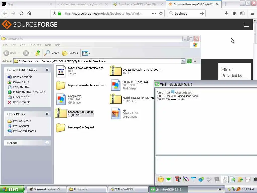
Task: Switch to 'VM2 - BeeBEEP' taskbar button
Action: point(128,189)
